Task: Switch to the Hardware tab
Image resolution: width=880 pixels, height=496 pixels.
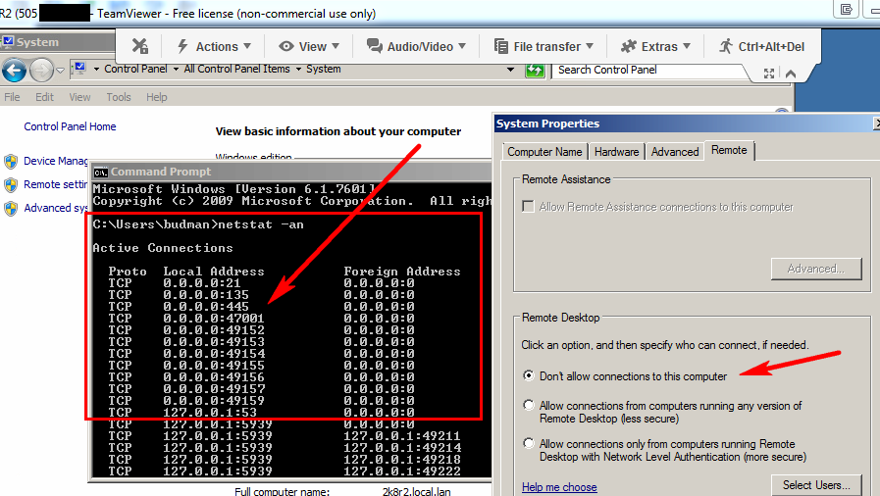Action: click(x=616, y=152)
